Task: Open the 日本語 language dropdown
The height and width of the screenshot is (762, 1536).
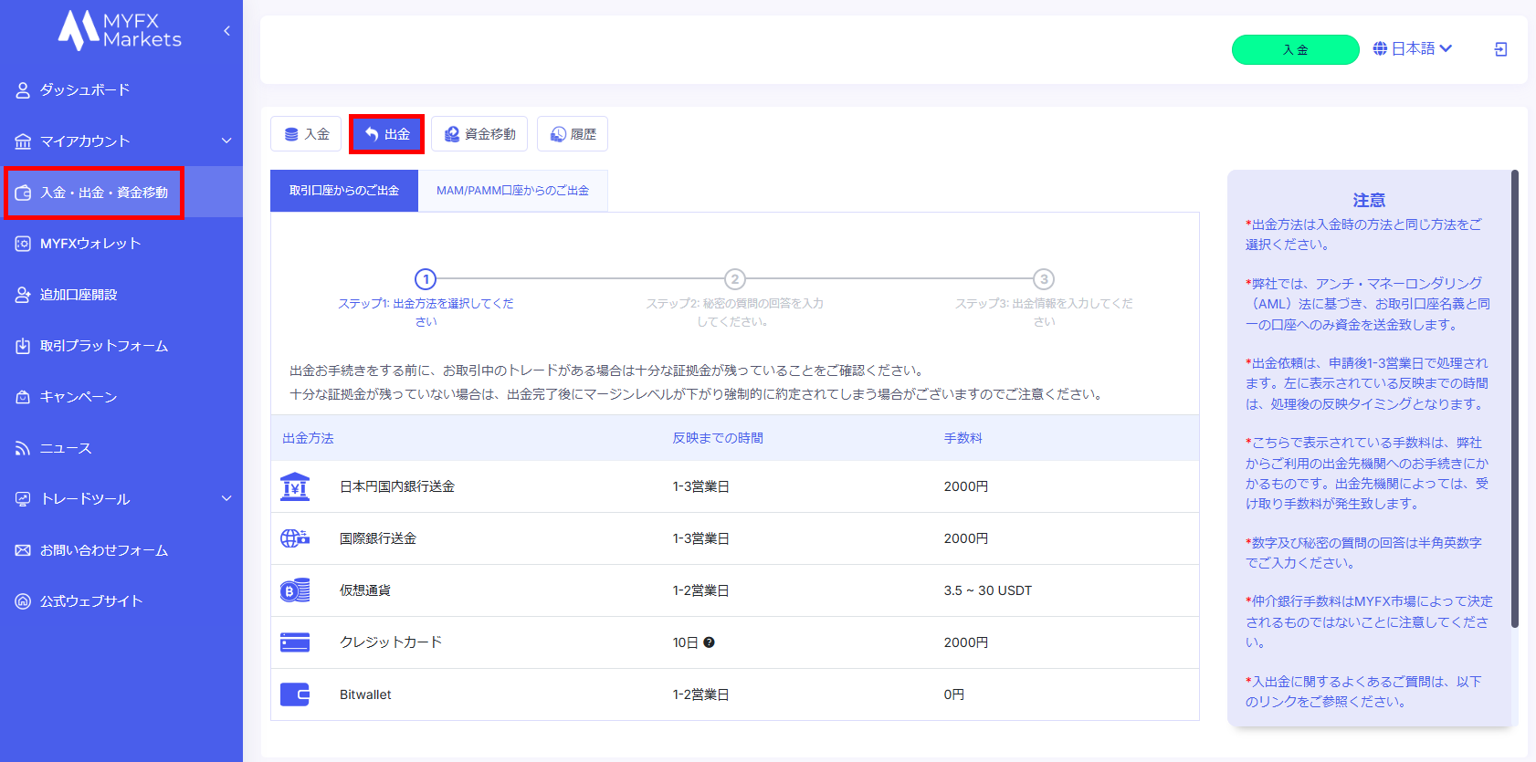Action: [x=1413, y=48]
